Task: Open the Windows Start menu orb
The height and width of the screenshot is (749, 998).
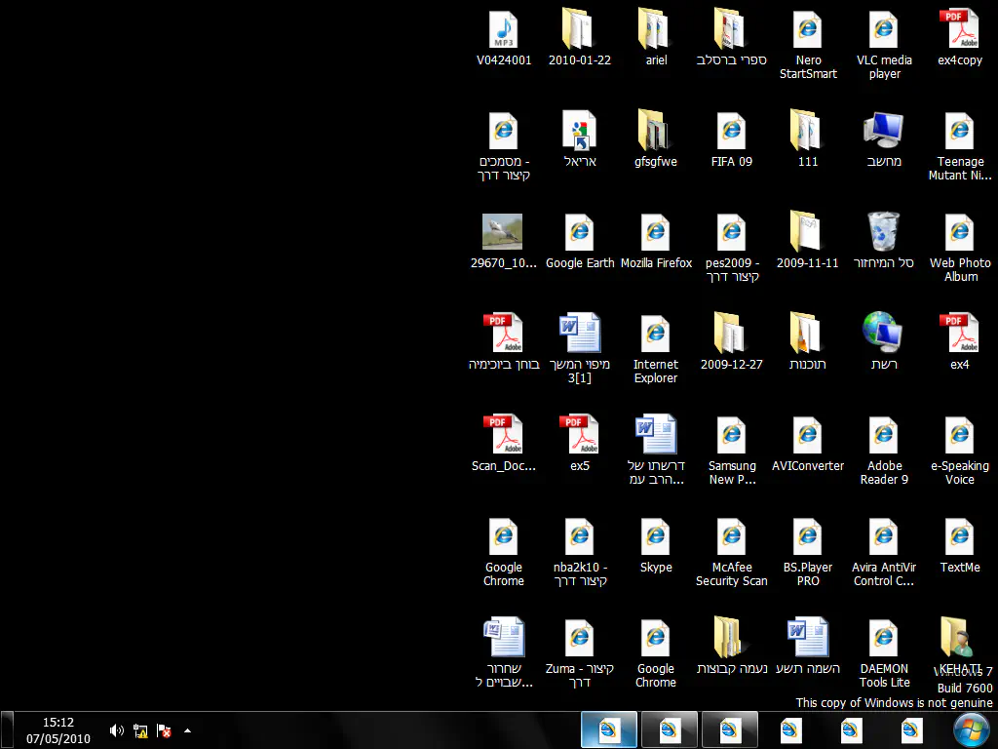Action: point(970,729)
